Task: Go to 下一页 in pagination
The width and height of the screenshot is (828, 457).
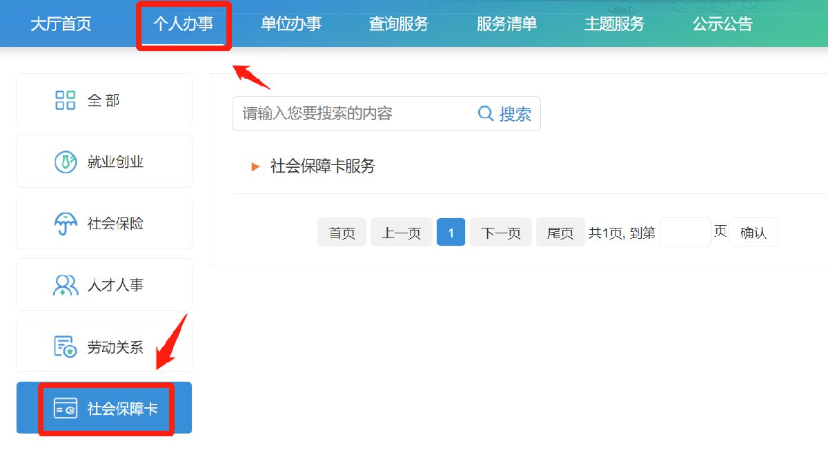Action: click(500, 233)
